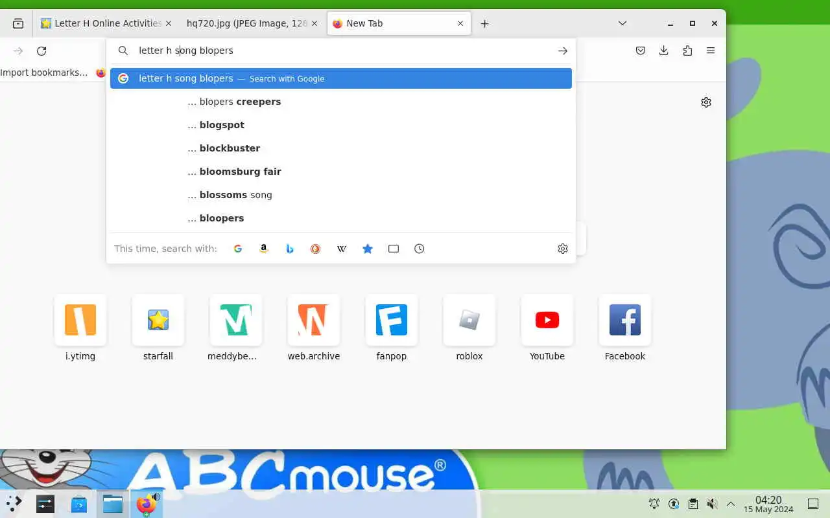Close the Letter H Online Activities tab
The width and height of the screenshot is (830, 518).
pyautogui.click(x=169, y=23)
